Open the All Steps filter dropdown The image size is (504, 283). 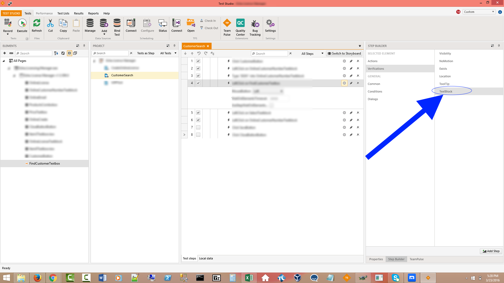pos(312,53)
